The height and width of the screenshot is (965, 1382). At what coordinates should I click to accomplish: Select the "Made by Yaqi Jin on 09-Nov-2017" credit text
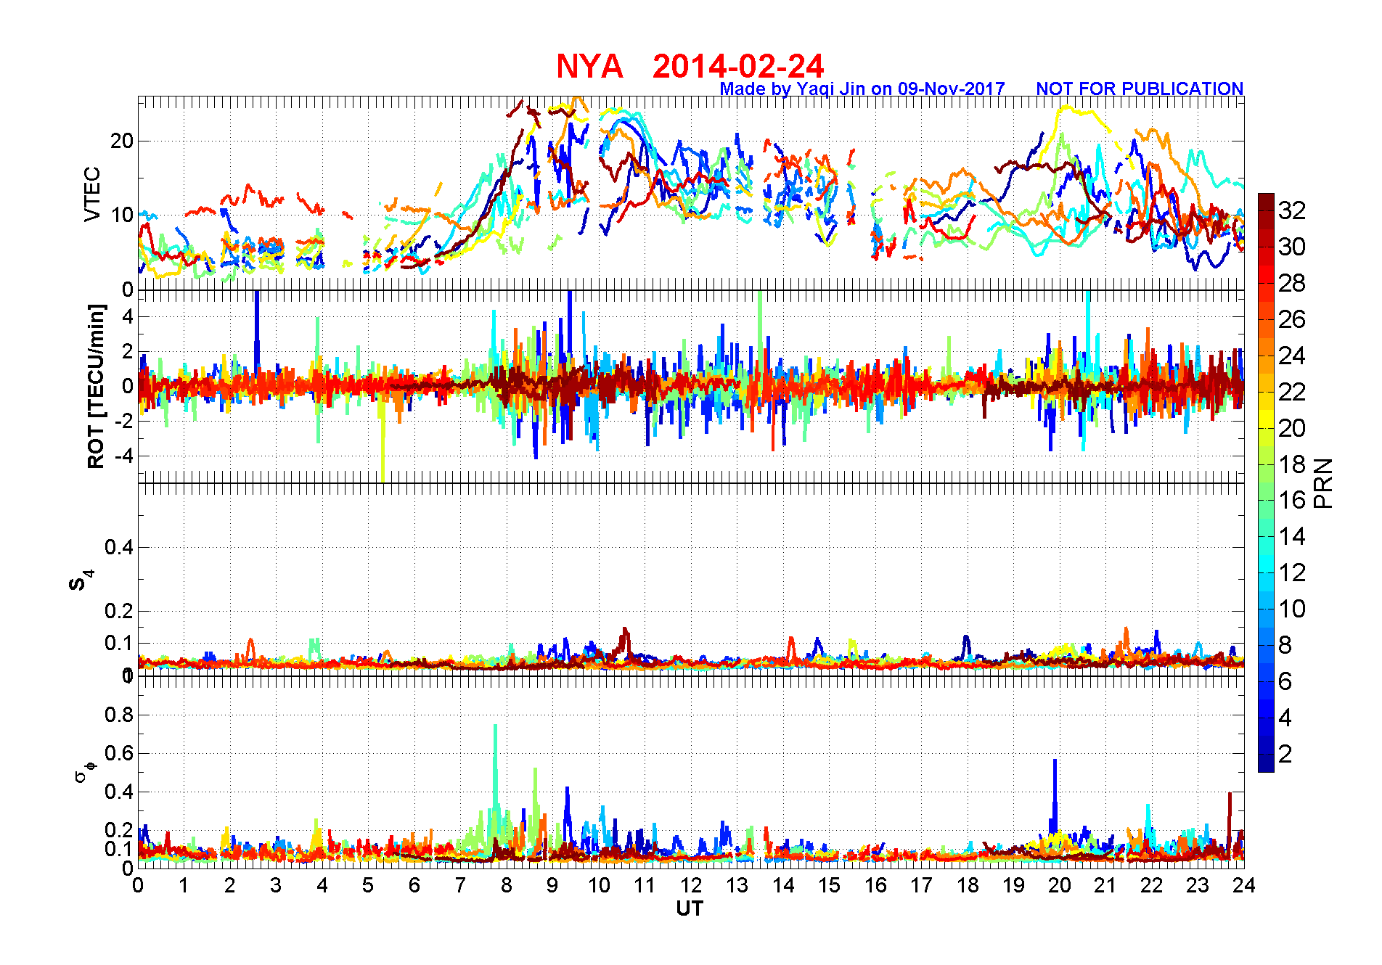pos(862,89)
